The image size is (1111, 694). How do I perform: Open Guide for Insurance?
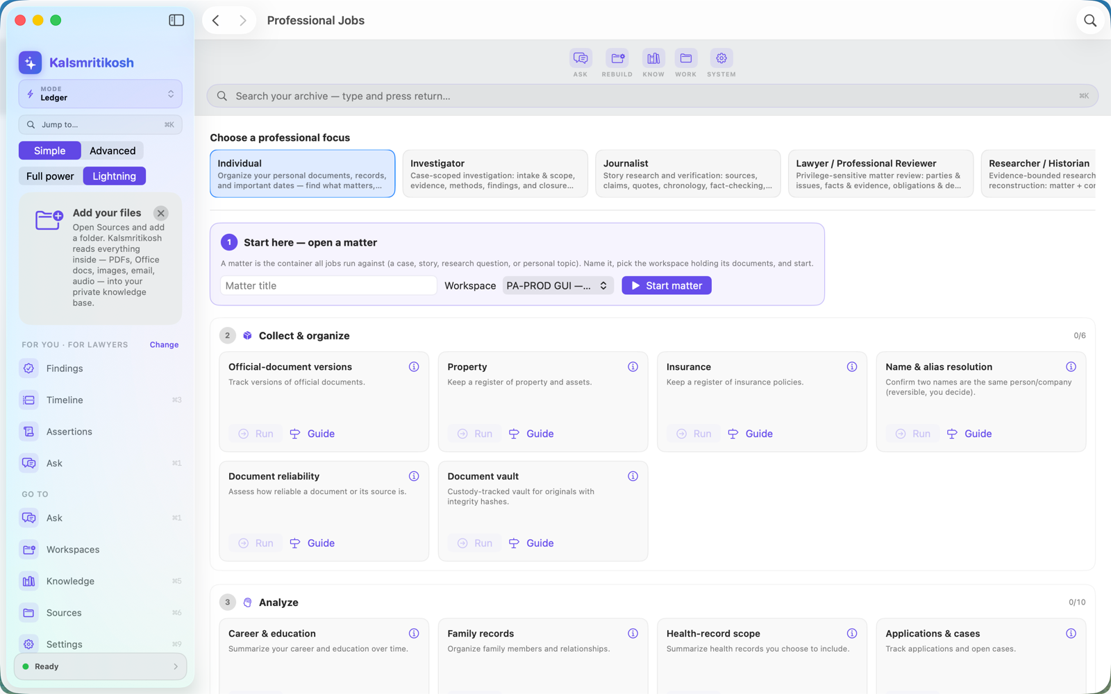(751, 434)
